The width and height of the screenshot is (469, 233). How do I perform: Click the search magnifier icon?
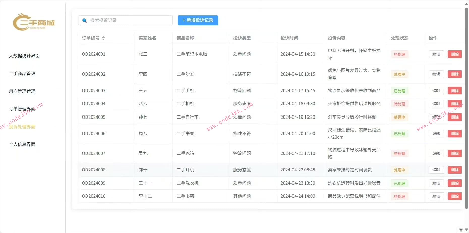coord(84,20)
